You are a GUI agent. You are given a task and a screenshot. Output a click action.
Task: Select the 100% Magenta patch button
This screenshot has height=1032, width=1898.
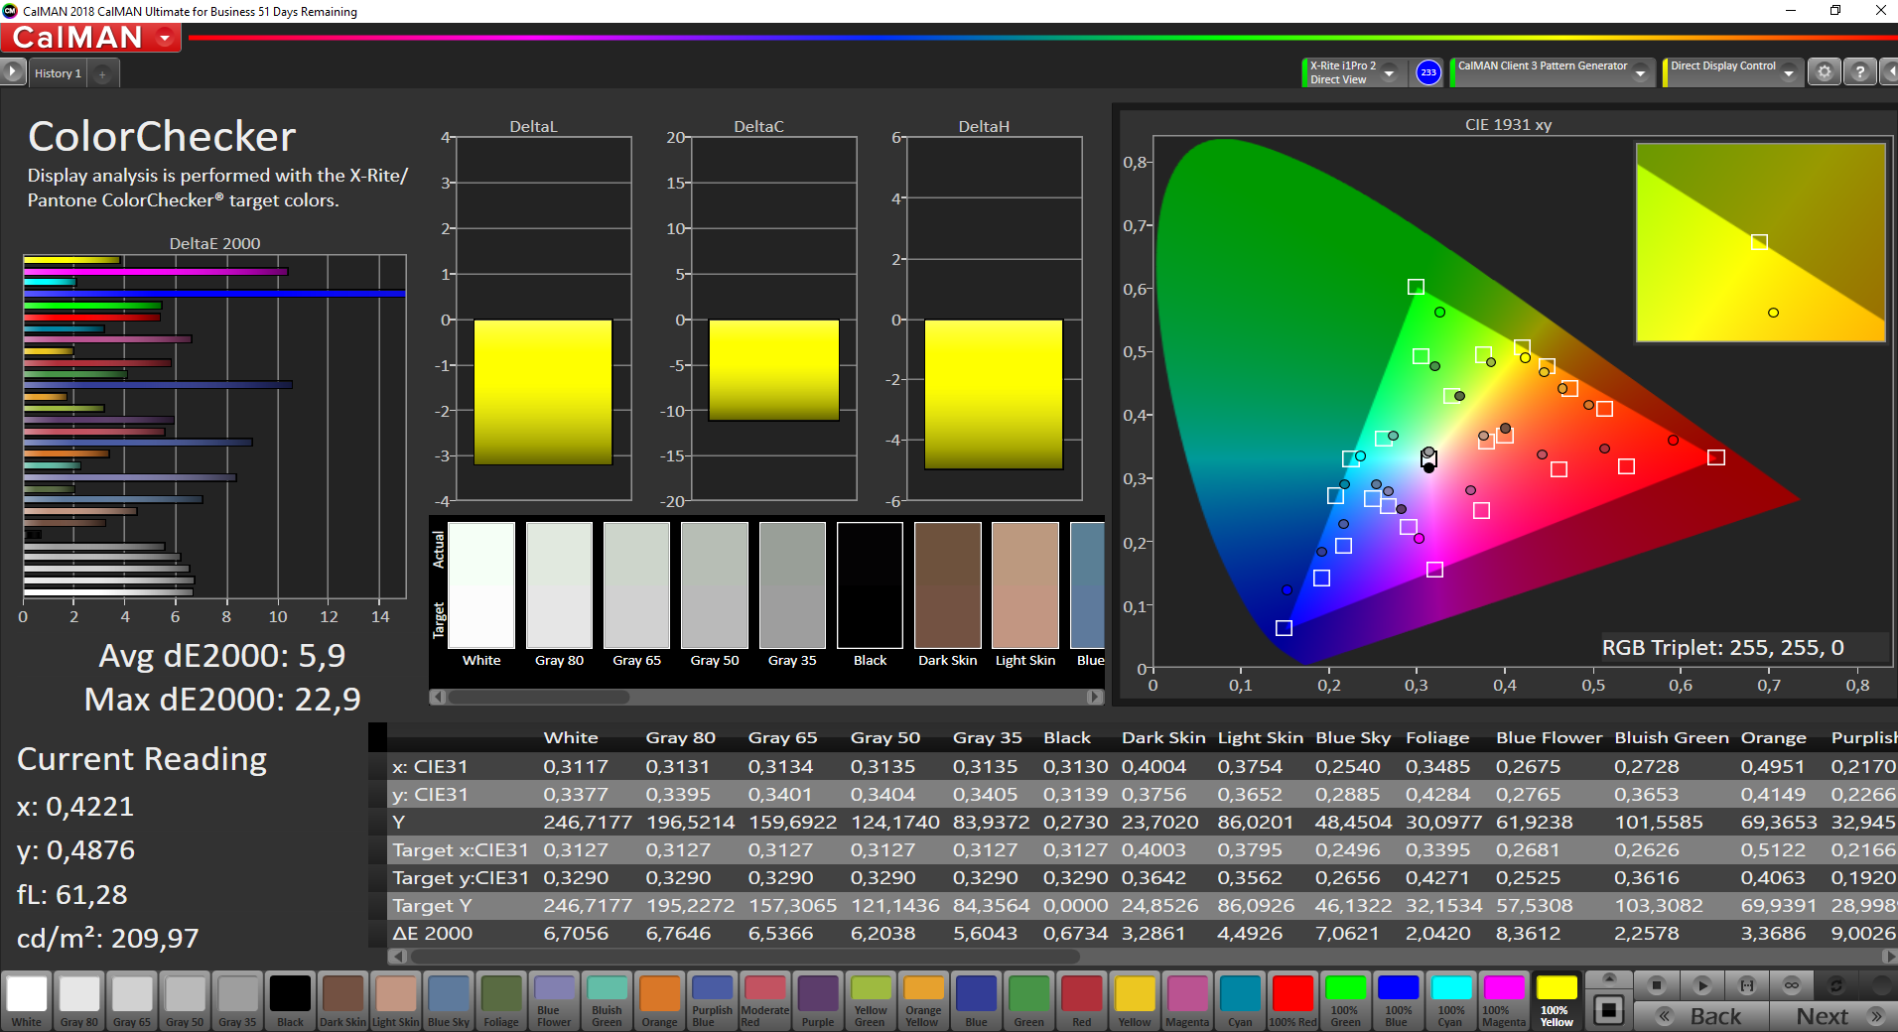1503,1000
